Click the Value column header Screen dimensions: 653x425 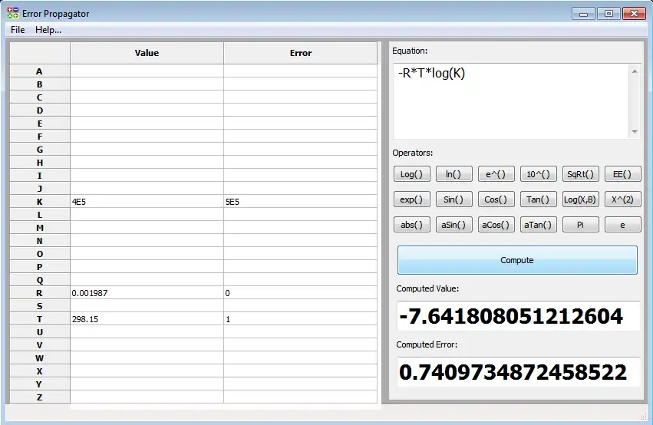[x=147, y=53]
